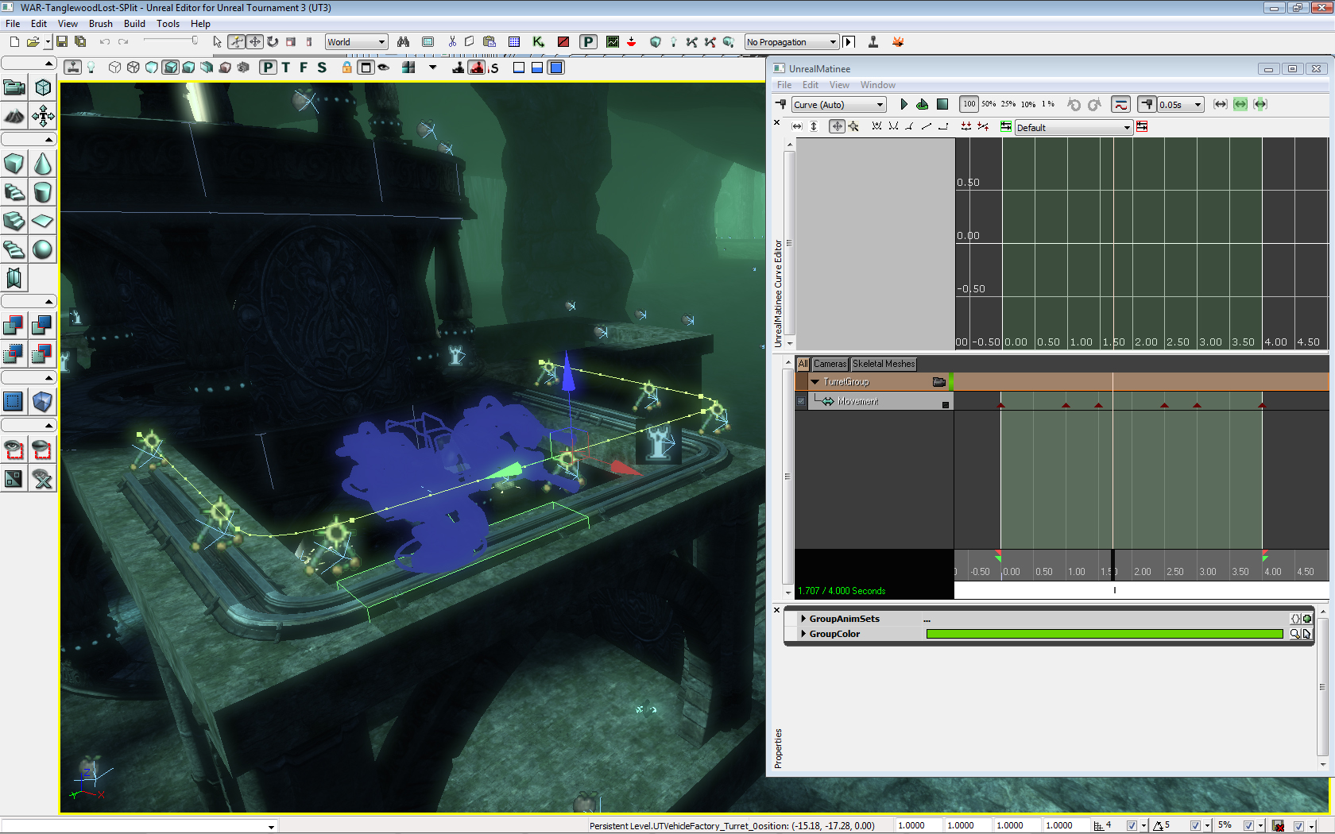Image resolution: width=1335 pixels, height=834 pixels.
Task: Stop Matinee playback
Action: [942, 104]
